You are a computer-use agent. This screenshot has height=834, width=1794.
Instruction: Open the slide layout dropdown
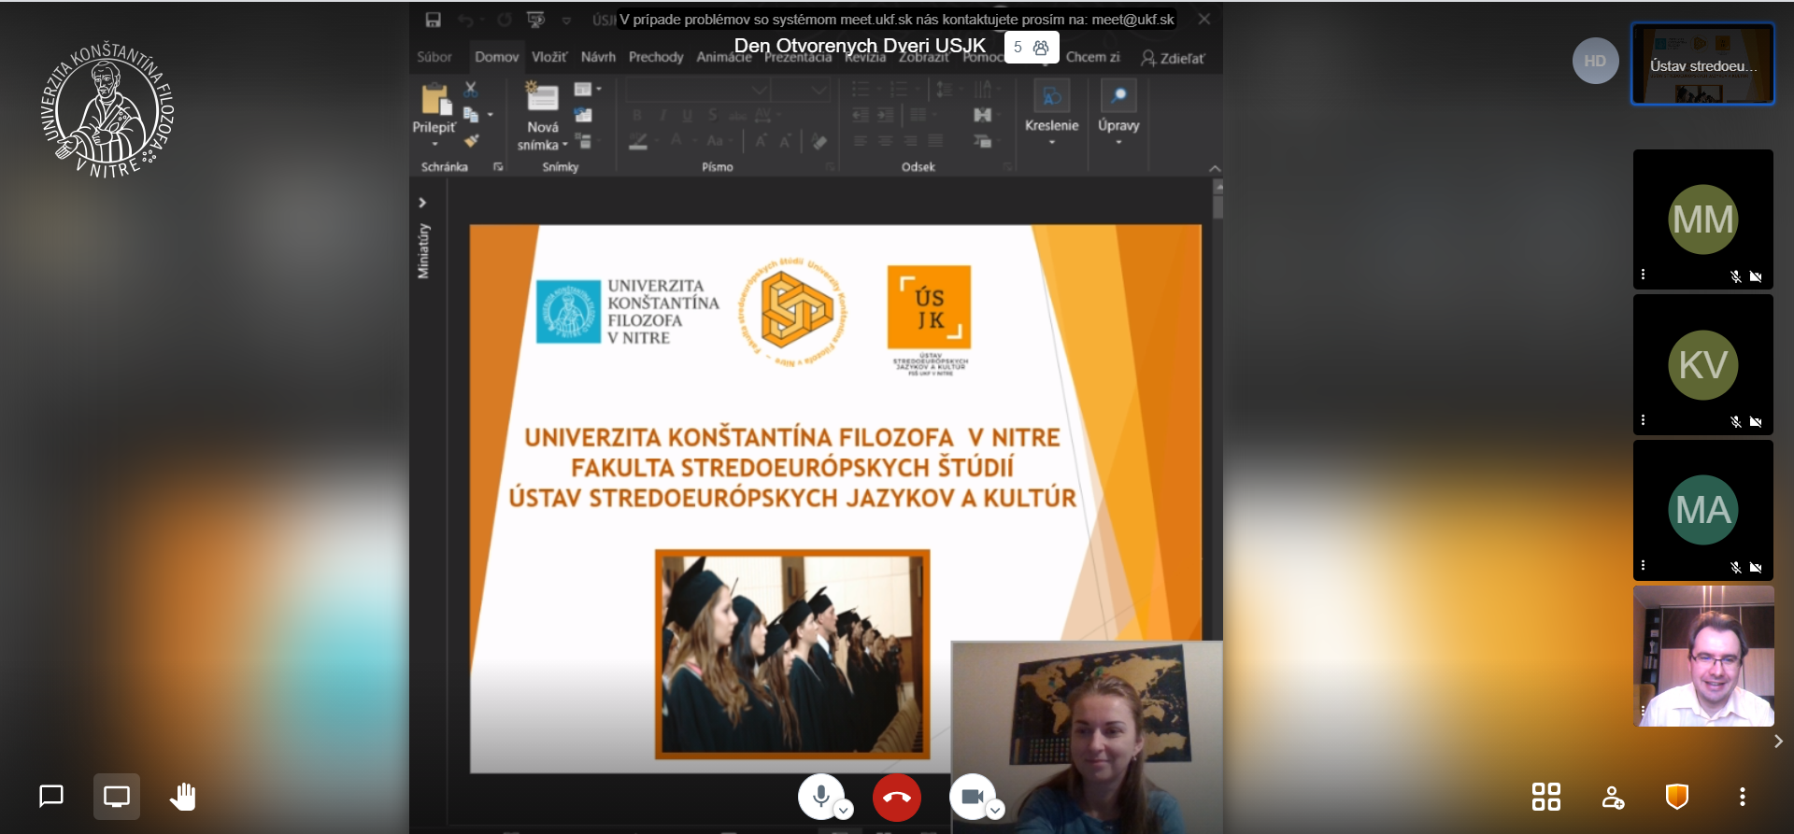pos(587,90)
